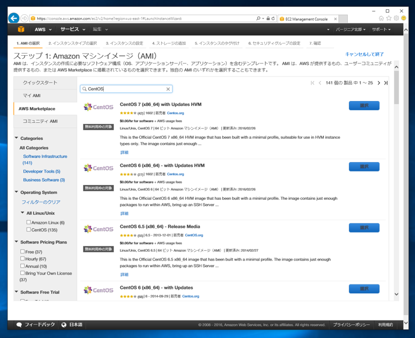
Task: Click 選択 button for CentOS 7 HVM
Action: pos(364,105)
